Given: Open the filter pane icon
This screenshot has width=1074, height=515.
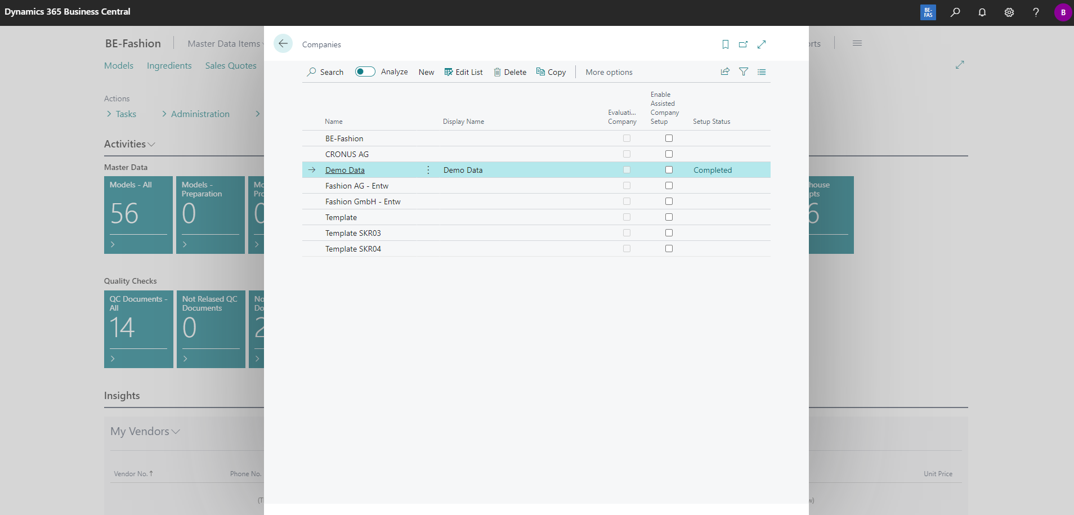Looking at the screenshot, I should point(744,71).
